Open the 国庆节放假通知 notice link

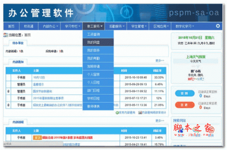pyautogui.click(x=42, y=91)
